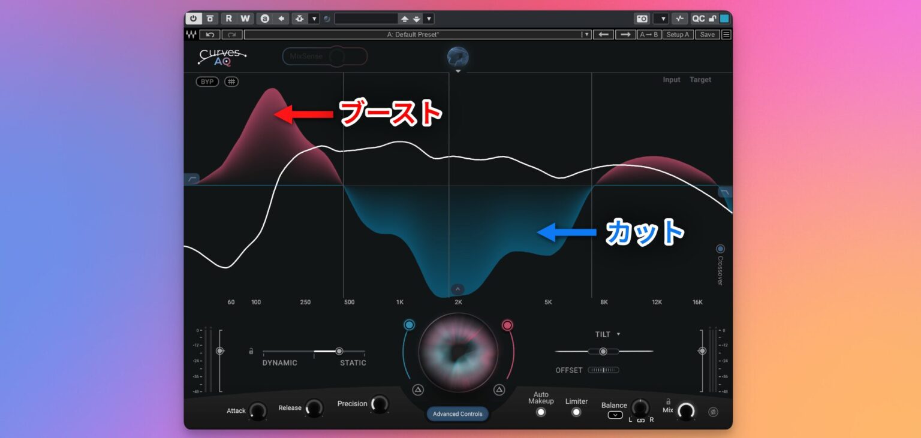Click the channel link icon under Balance

[641, 420]
